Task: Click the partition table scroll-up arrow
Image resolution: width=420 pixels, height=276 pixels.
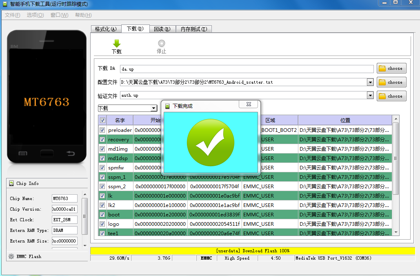Action: (x=396, y=119)
